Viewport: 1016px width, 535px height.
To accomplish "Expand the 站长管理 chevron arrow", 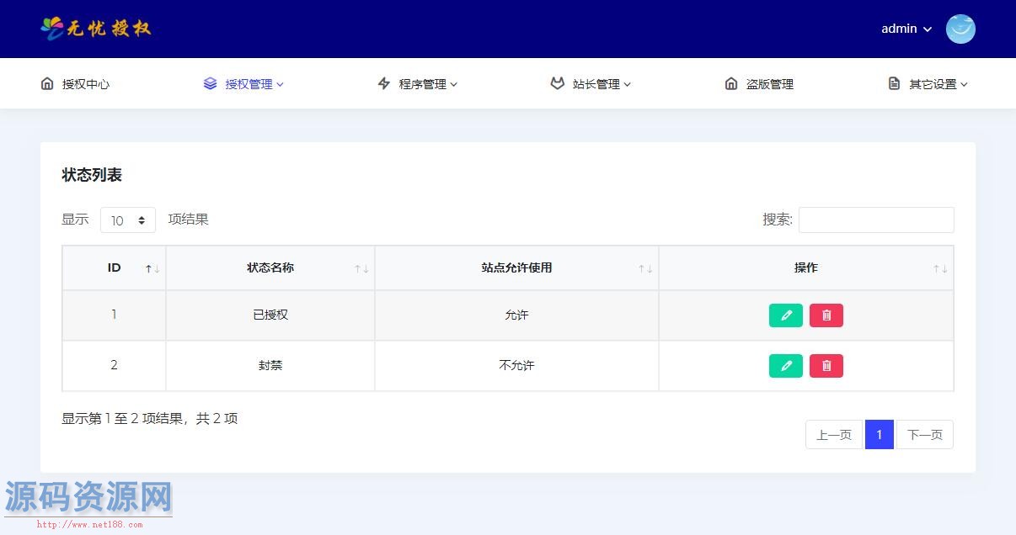I will coord(627,84).
